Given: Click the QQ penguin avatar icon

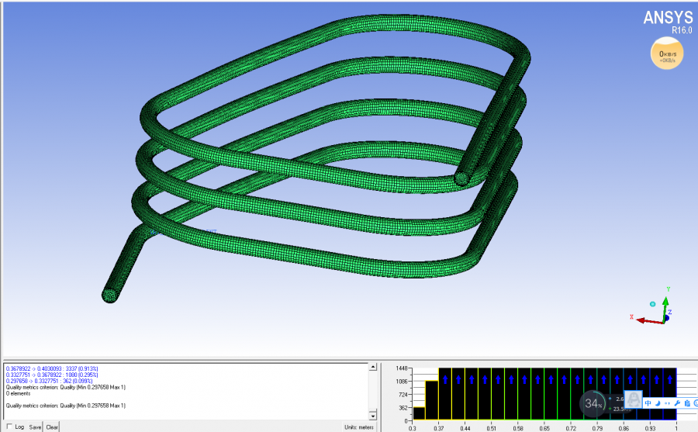Looking at the screenshot, I should (x=633, y=399).
